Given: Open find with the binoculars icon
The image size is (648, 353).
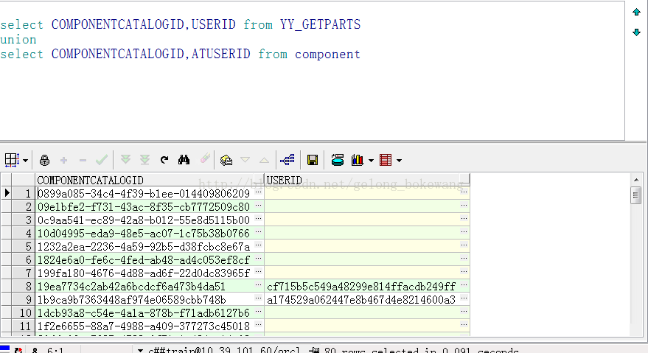Looking at the screenshot, I should coord(184,160).
